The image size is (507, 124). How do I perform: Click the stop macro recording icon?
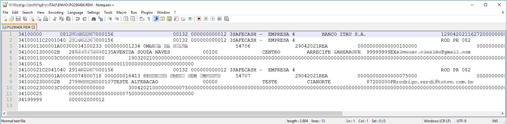pos(206,19)
